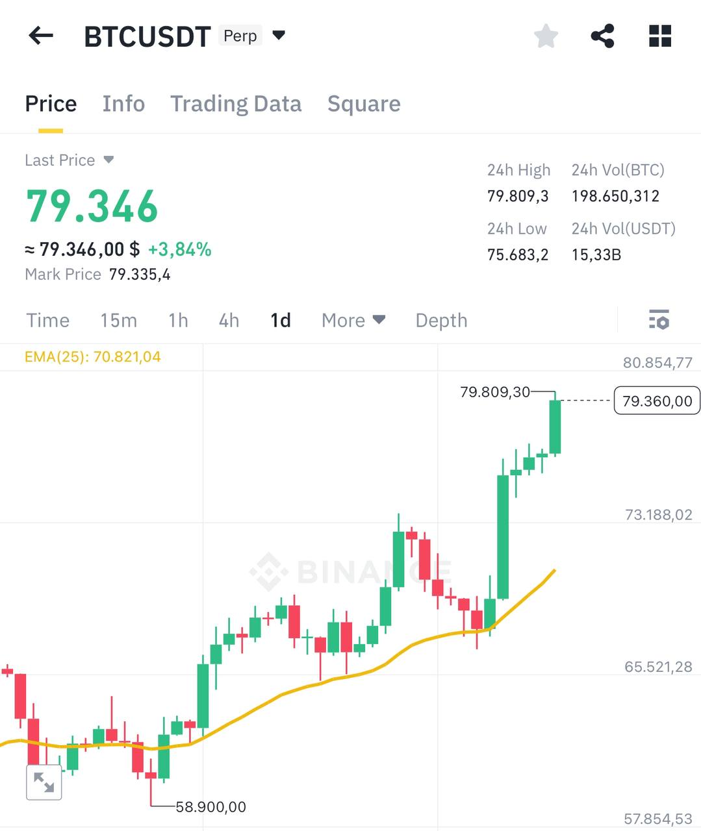
Task: Open the Square tab
Action: pos(364,104)
